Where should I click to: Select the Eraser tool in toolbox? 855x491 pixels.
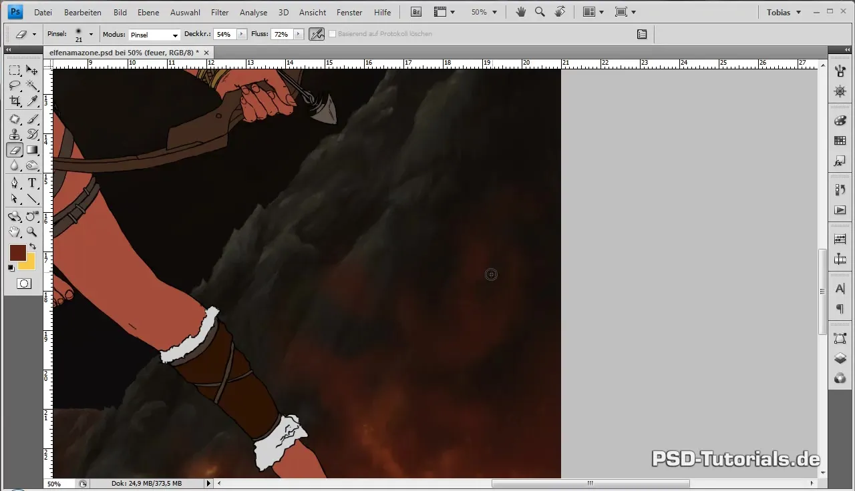point(15,150)
